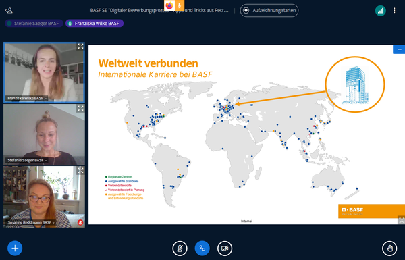Toggle webcam sharing button

[225, 249]
